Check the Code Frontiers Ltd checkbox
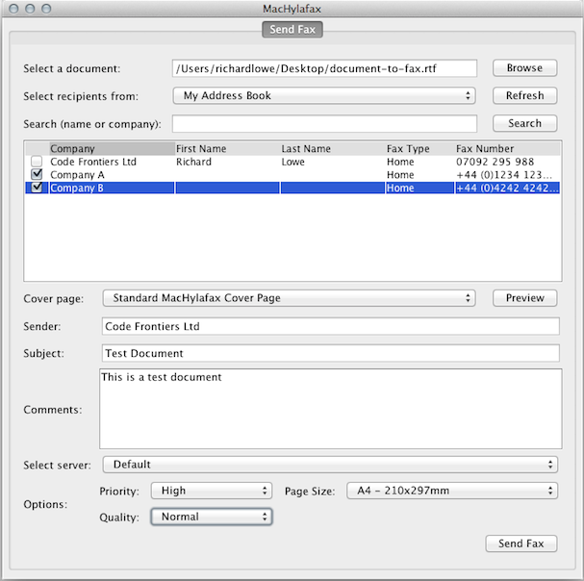 37,162
